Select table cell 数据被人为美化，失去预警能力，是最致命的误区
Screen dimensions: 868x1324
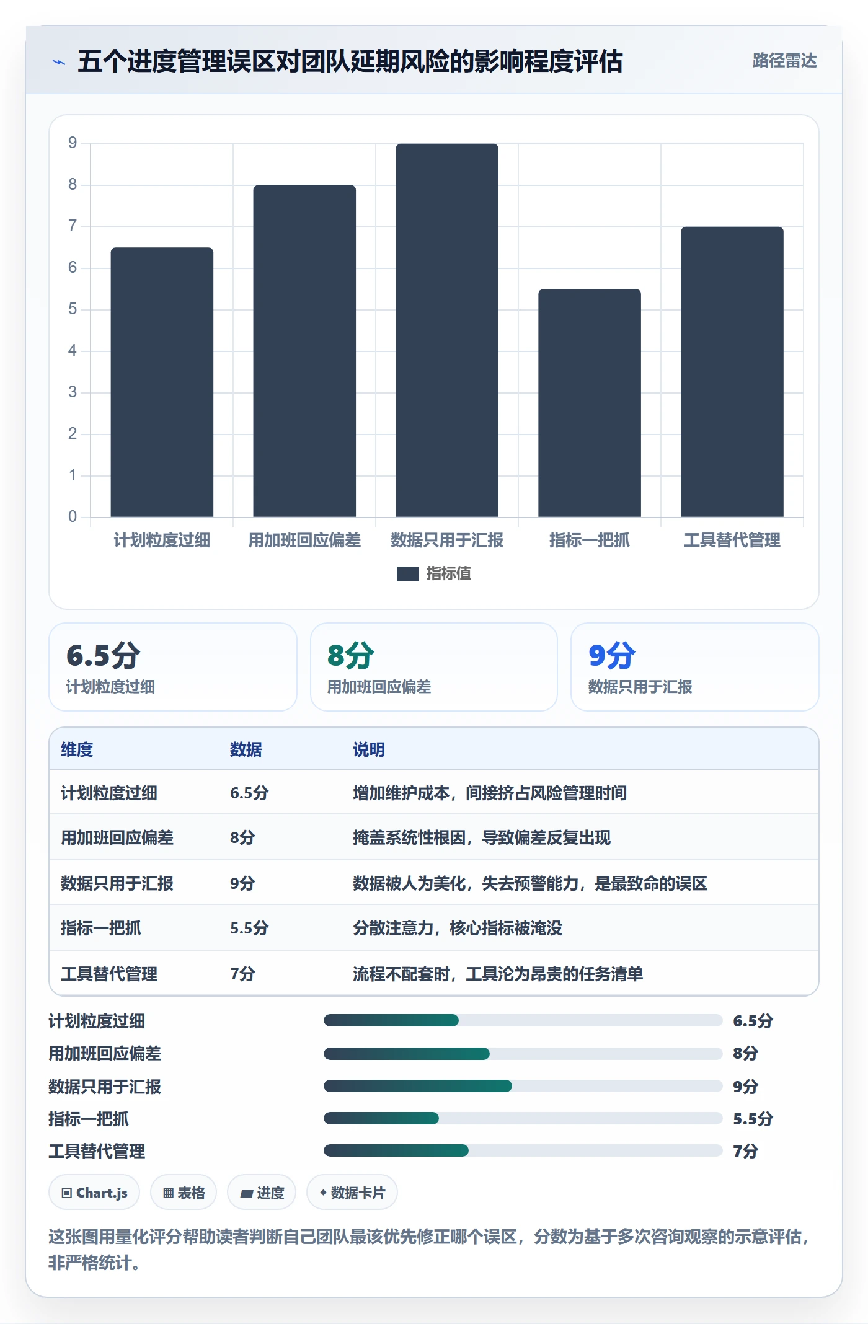530,883
